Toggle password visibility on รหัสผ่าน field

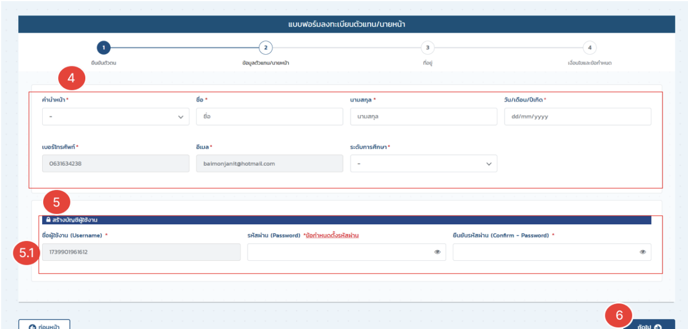tap(438, 252)
